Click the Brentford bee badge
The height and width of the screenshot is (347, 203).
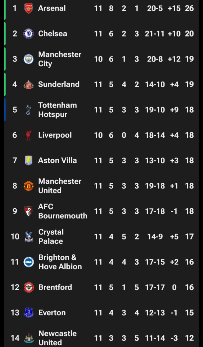(x=28, y=287)
